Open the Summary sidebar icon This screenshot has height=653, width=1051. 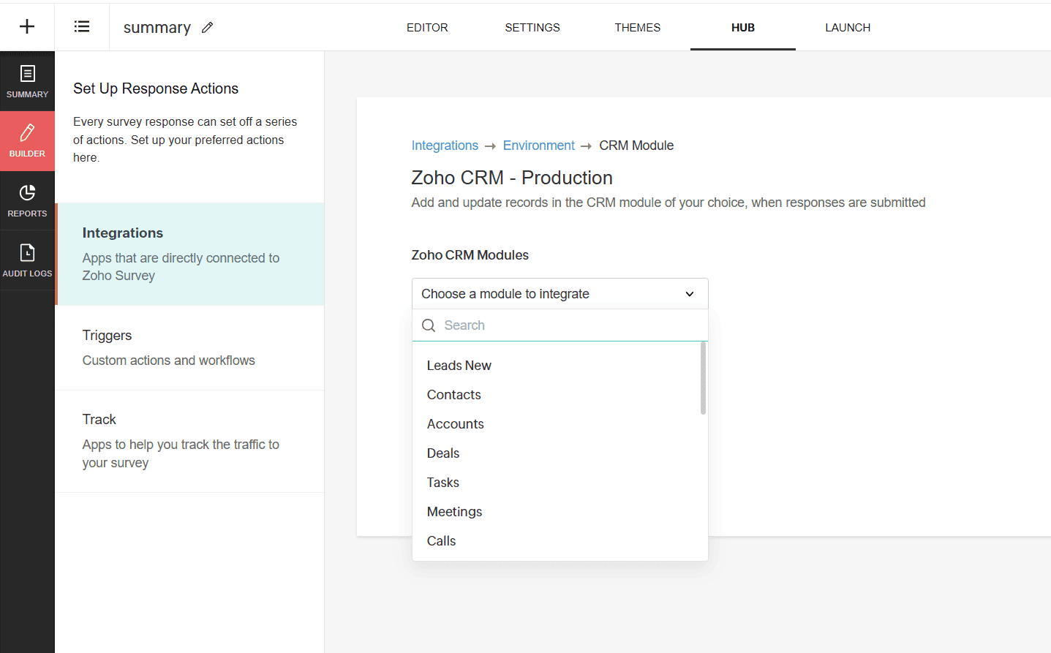(27, 81)
